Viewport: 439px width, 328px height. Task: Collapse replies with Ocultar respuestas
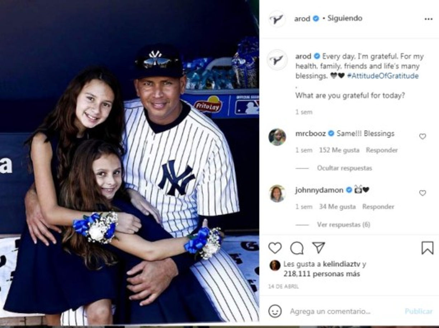pyautogui.click(x=344, y=168)
